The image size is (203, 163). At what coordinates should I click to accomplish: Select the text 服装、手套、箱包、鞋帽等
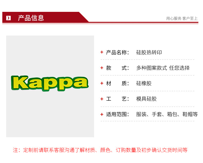click(x=167, y=114)
